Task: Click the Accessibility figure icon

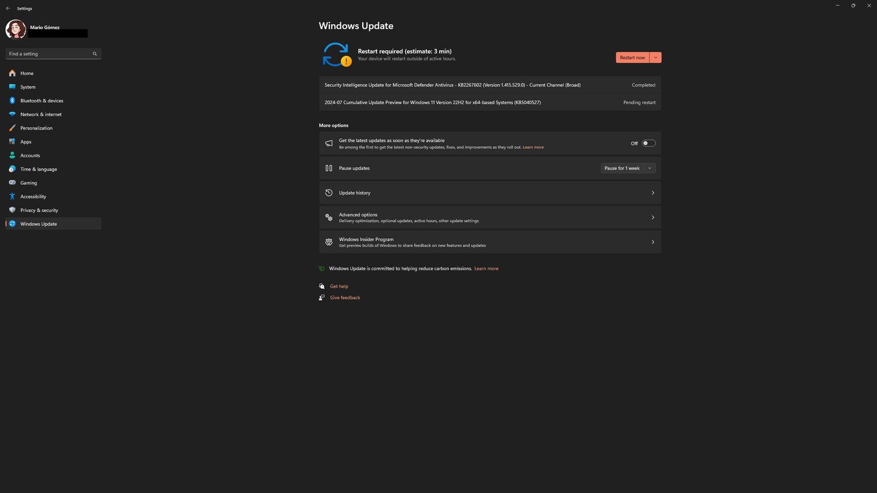Action: tap(12, 196)
